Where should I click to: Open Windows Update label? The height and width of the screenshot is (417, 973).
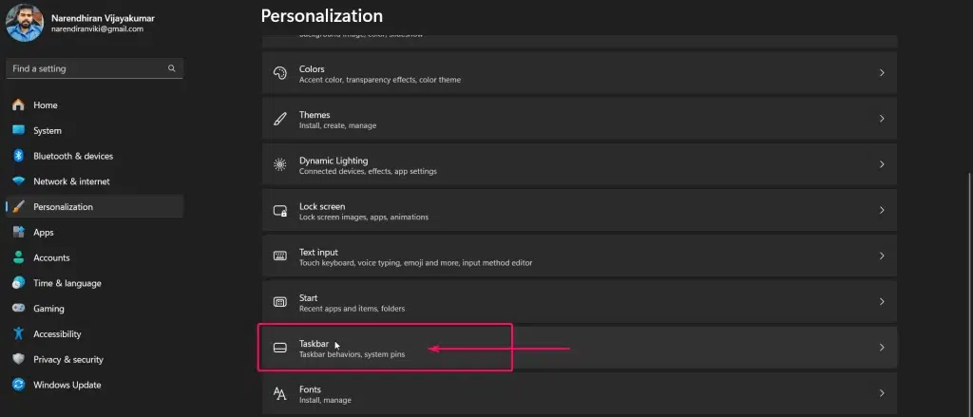tap(67, 385)
